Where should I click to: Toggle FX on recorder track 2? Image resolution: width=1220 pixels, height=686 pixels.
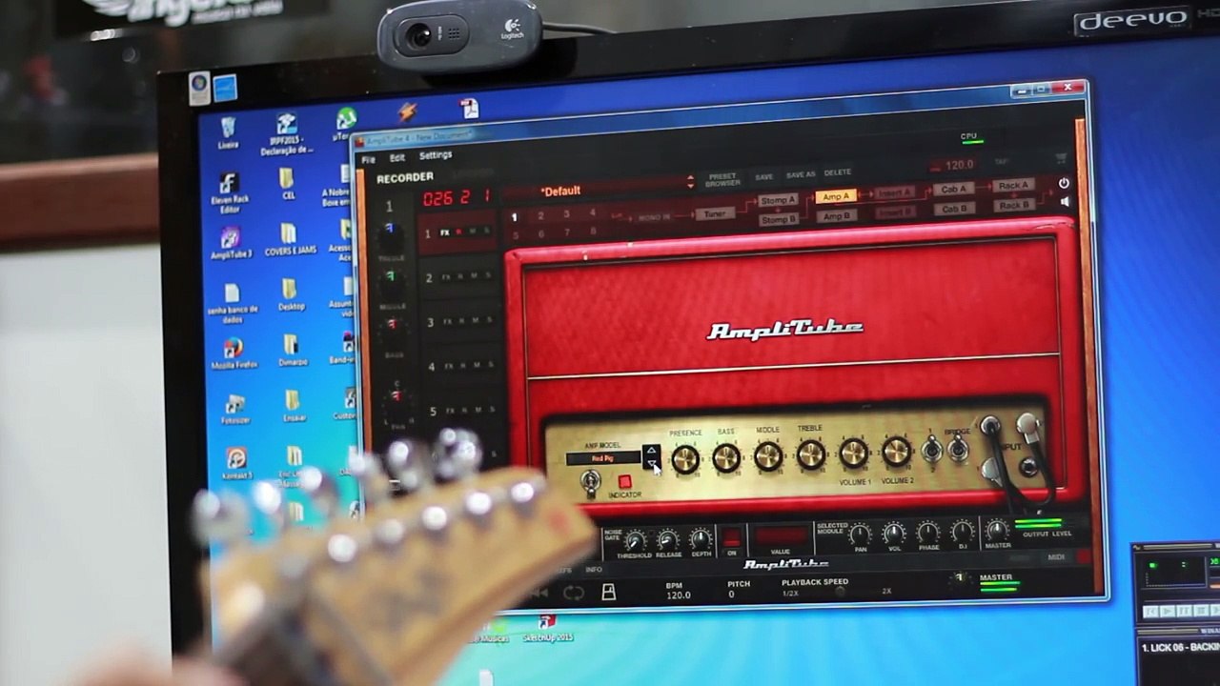point(445,277)
